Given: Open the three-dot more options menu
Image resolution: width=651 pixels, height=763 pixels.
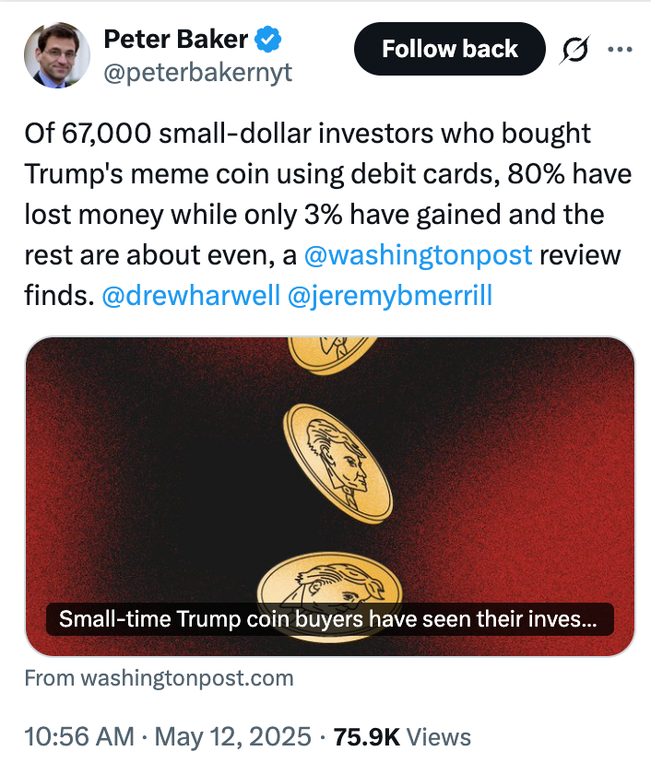Looking at the screenshot, I should tap(621, 49).
